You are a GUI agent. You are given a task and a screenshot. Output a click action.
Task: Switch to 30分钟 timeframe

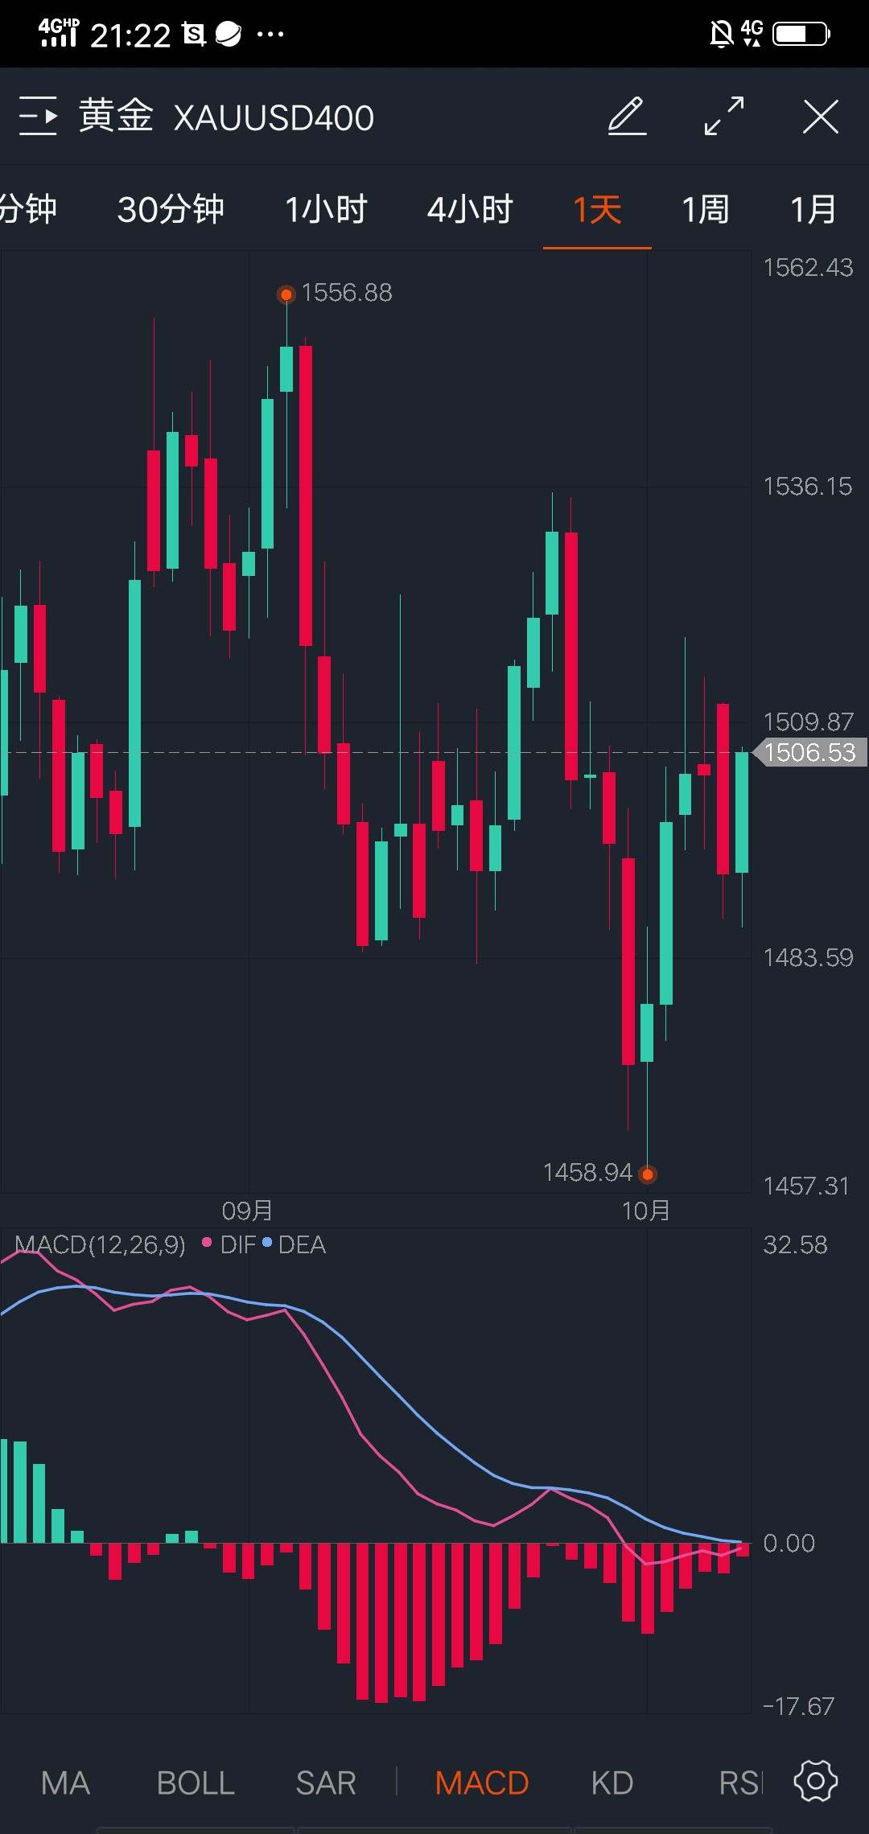click(x=171, y=210)
